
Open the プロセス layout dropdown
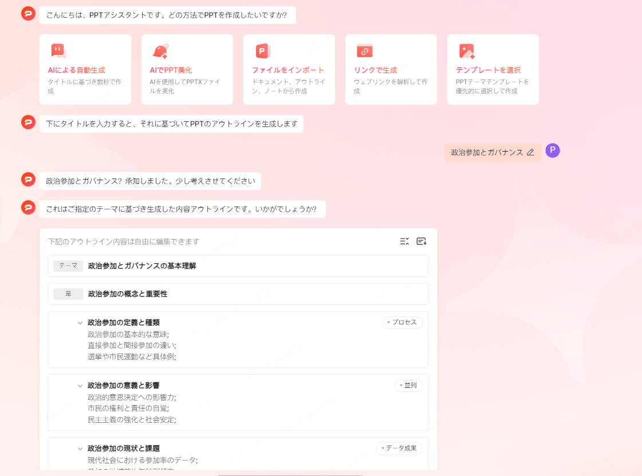pyautogui.click(x=402, y=323)
